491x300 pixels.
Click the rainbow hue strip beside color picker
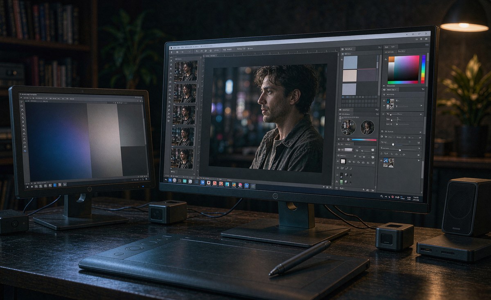(423, 69)
